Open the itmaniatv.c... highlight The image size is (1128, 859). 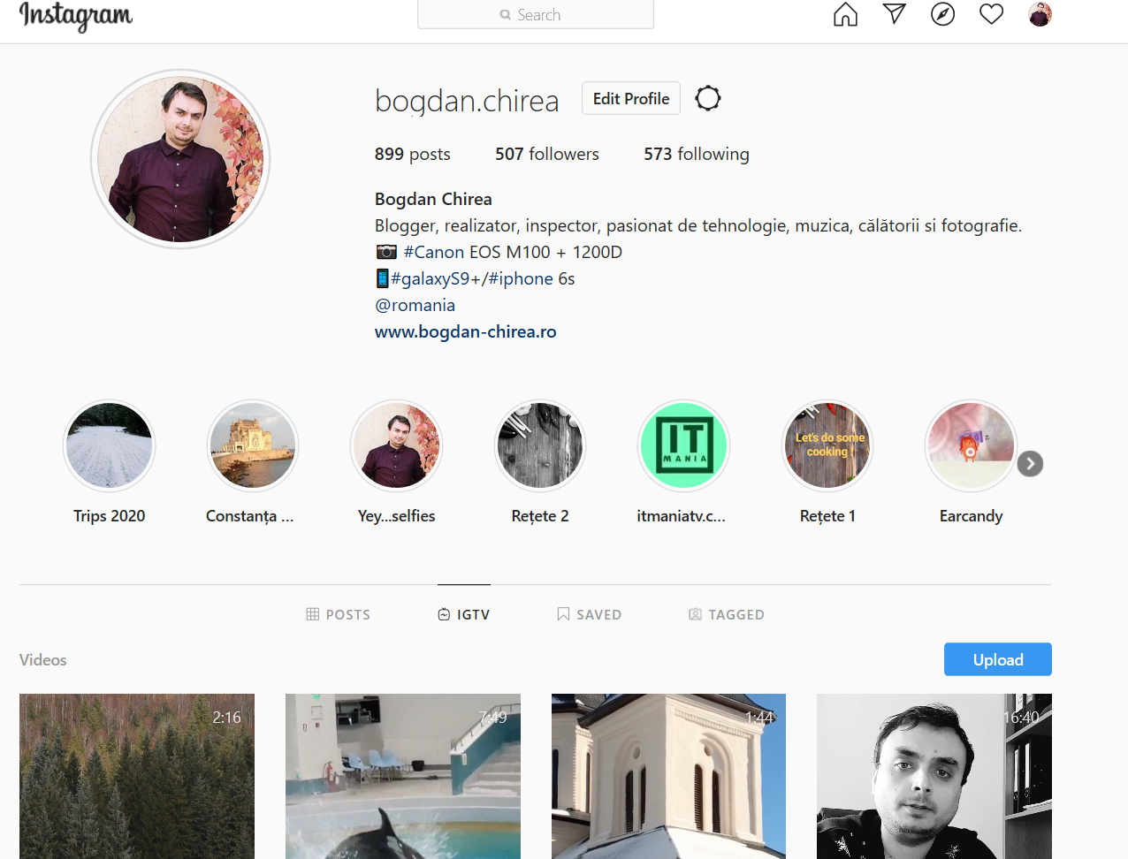click(683, 445)
